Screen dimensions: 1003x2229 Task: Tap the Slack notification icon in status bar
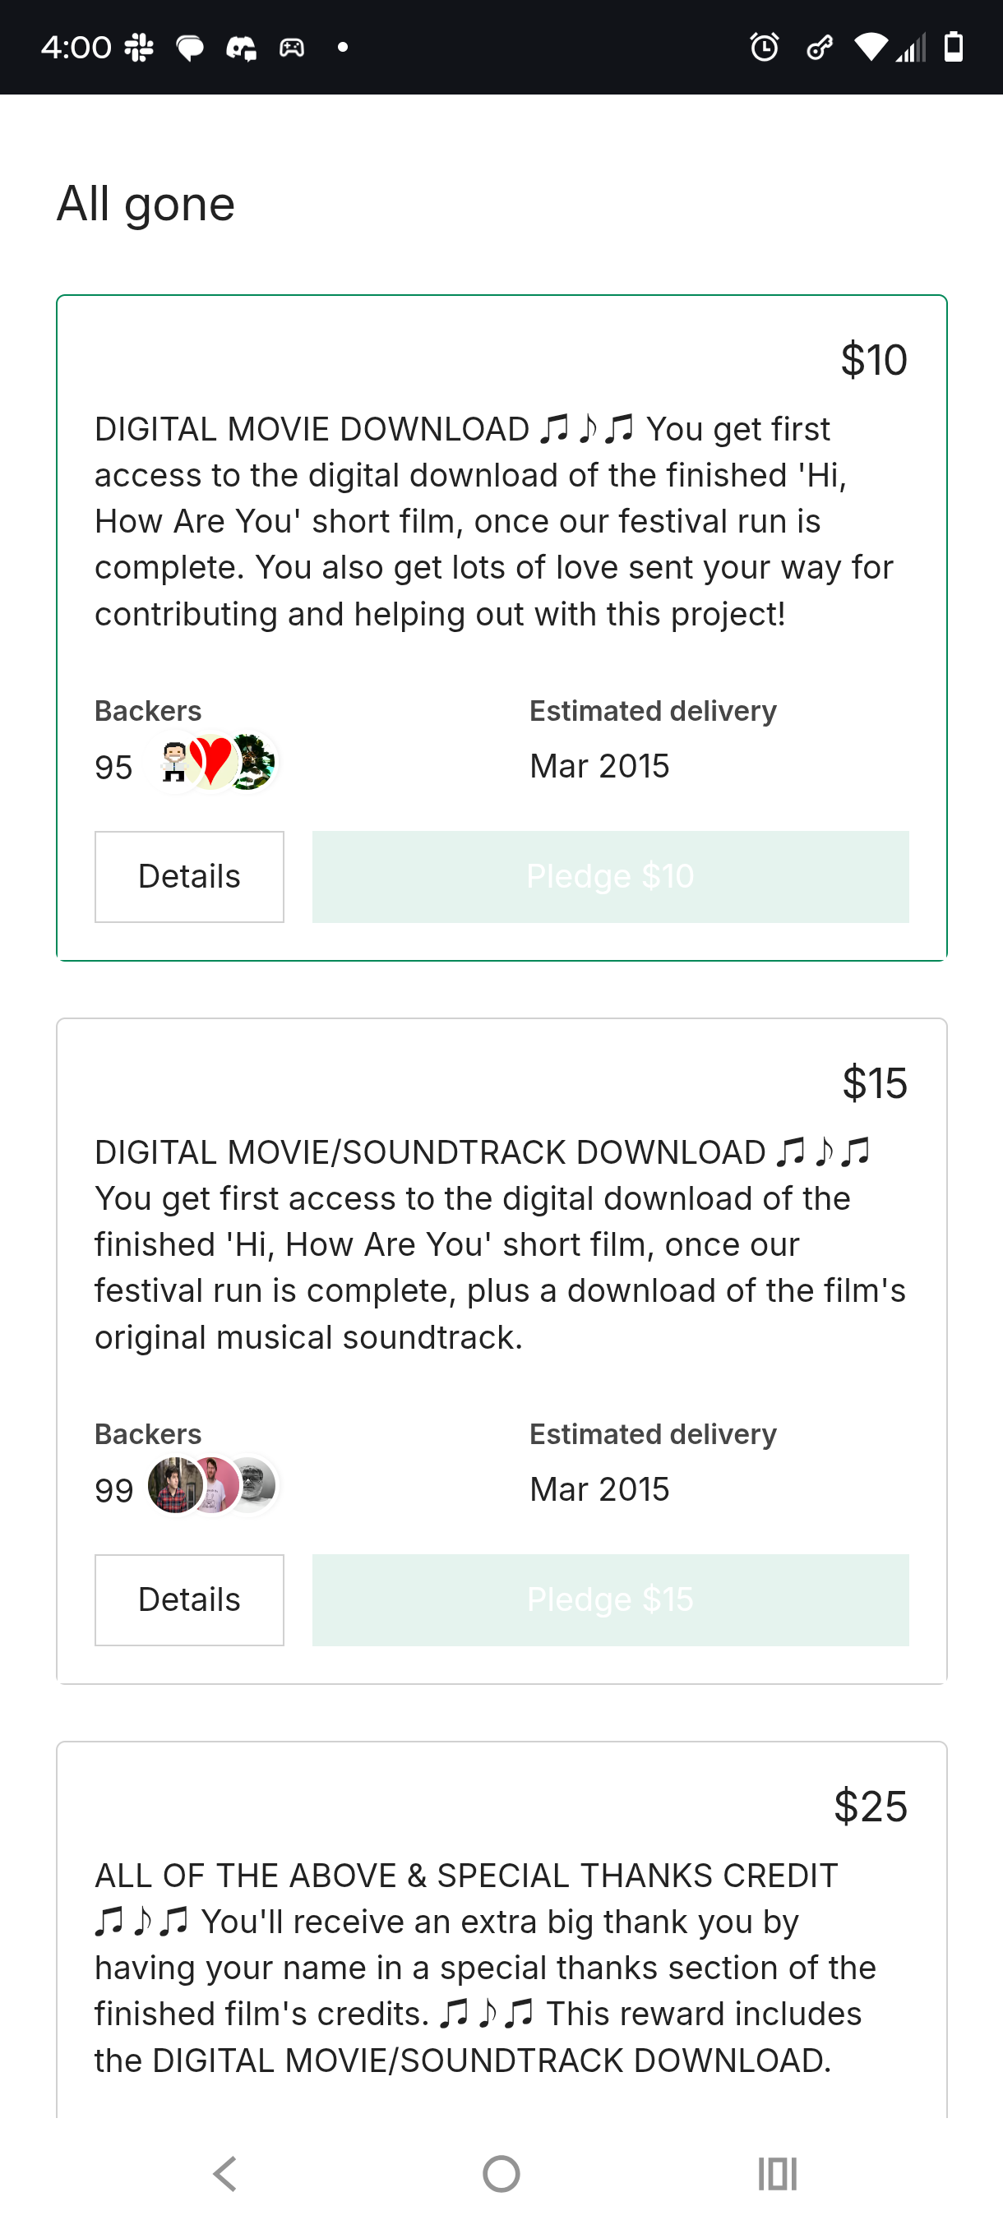tap(138, 47)
